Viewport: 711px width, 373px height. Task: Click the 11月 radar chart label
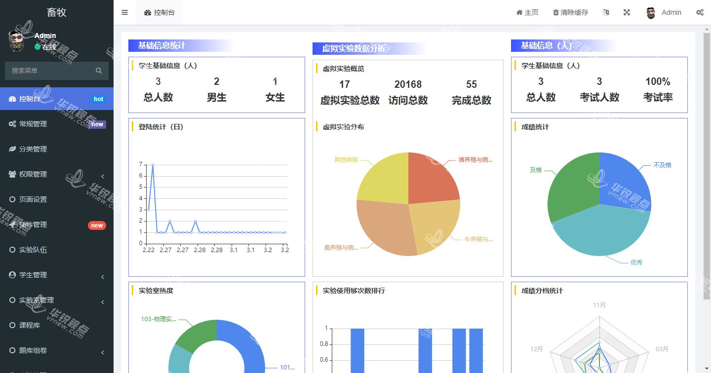pos(599,305)
